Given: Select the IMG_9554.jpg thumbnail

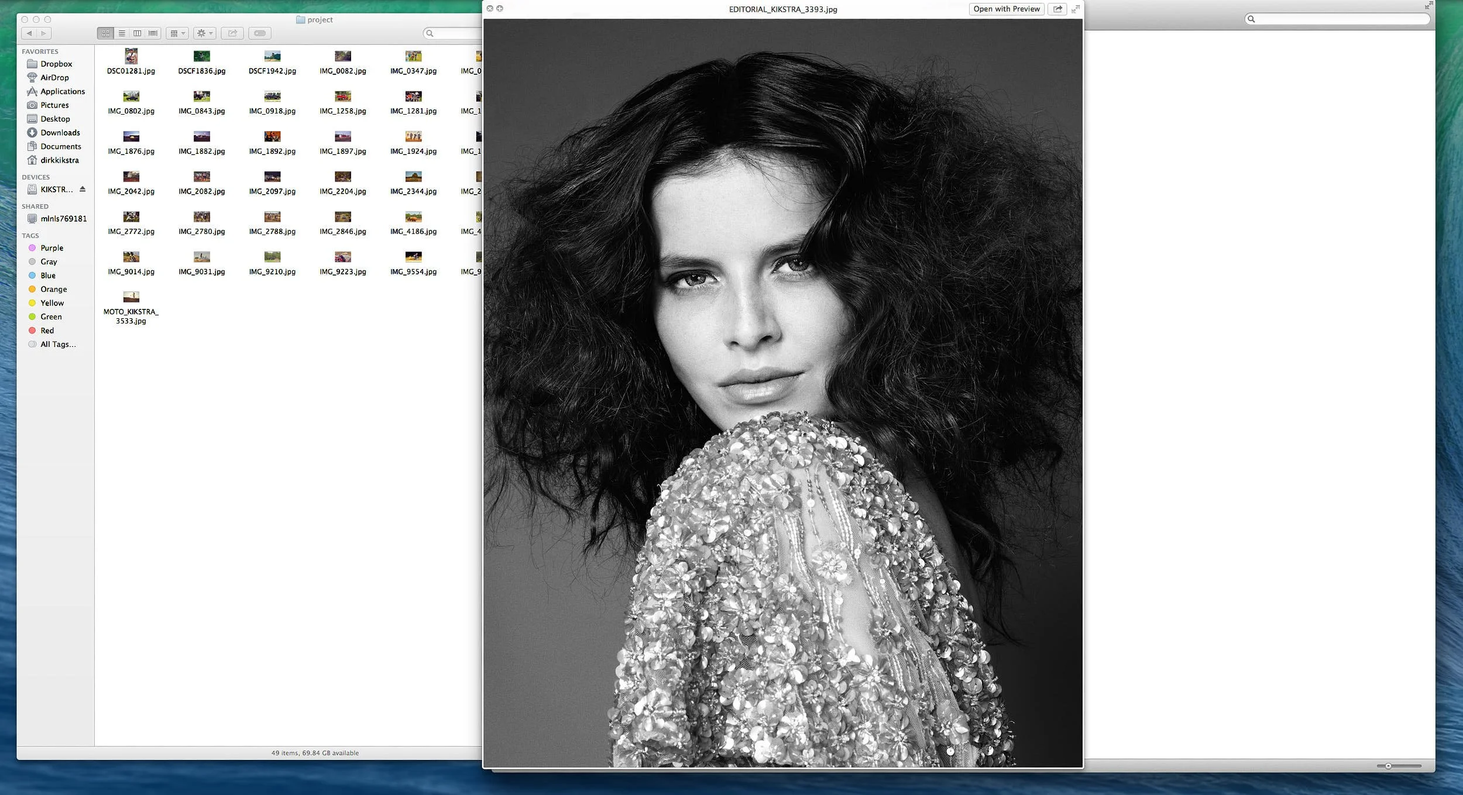Looking at the screenshot, I should click(413, 257).
